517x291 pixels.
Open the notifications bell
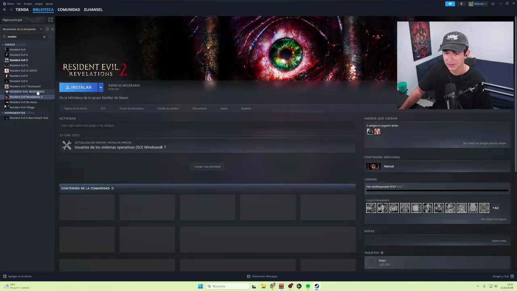(x=461, y=4)
